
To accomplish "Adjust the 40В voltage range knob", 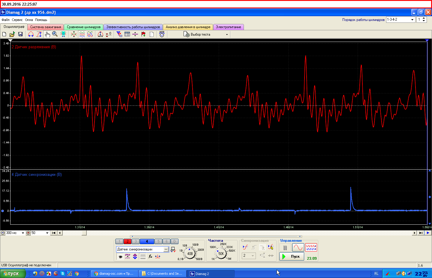I will pyautogui.click(x=190, y=253).
